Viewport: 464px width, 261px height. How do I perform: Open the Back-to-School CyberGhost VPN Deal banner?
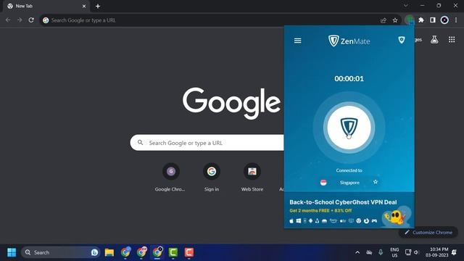click(349, 210)
